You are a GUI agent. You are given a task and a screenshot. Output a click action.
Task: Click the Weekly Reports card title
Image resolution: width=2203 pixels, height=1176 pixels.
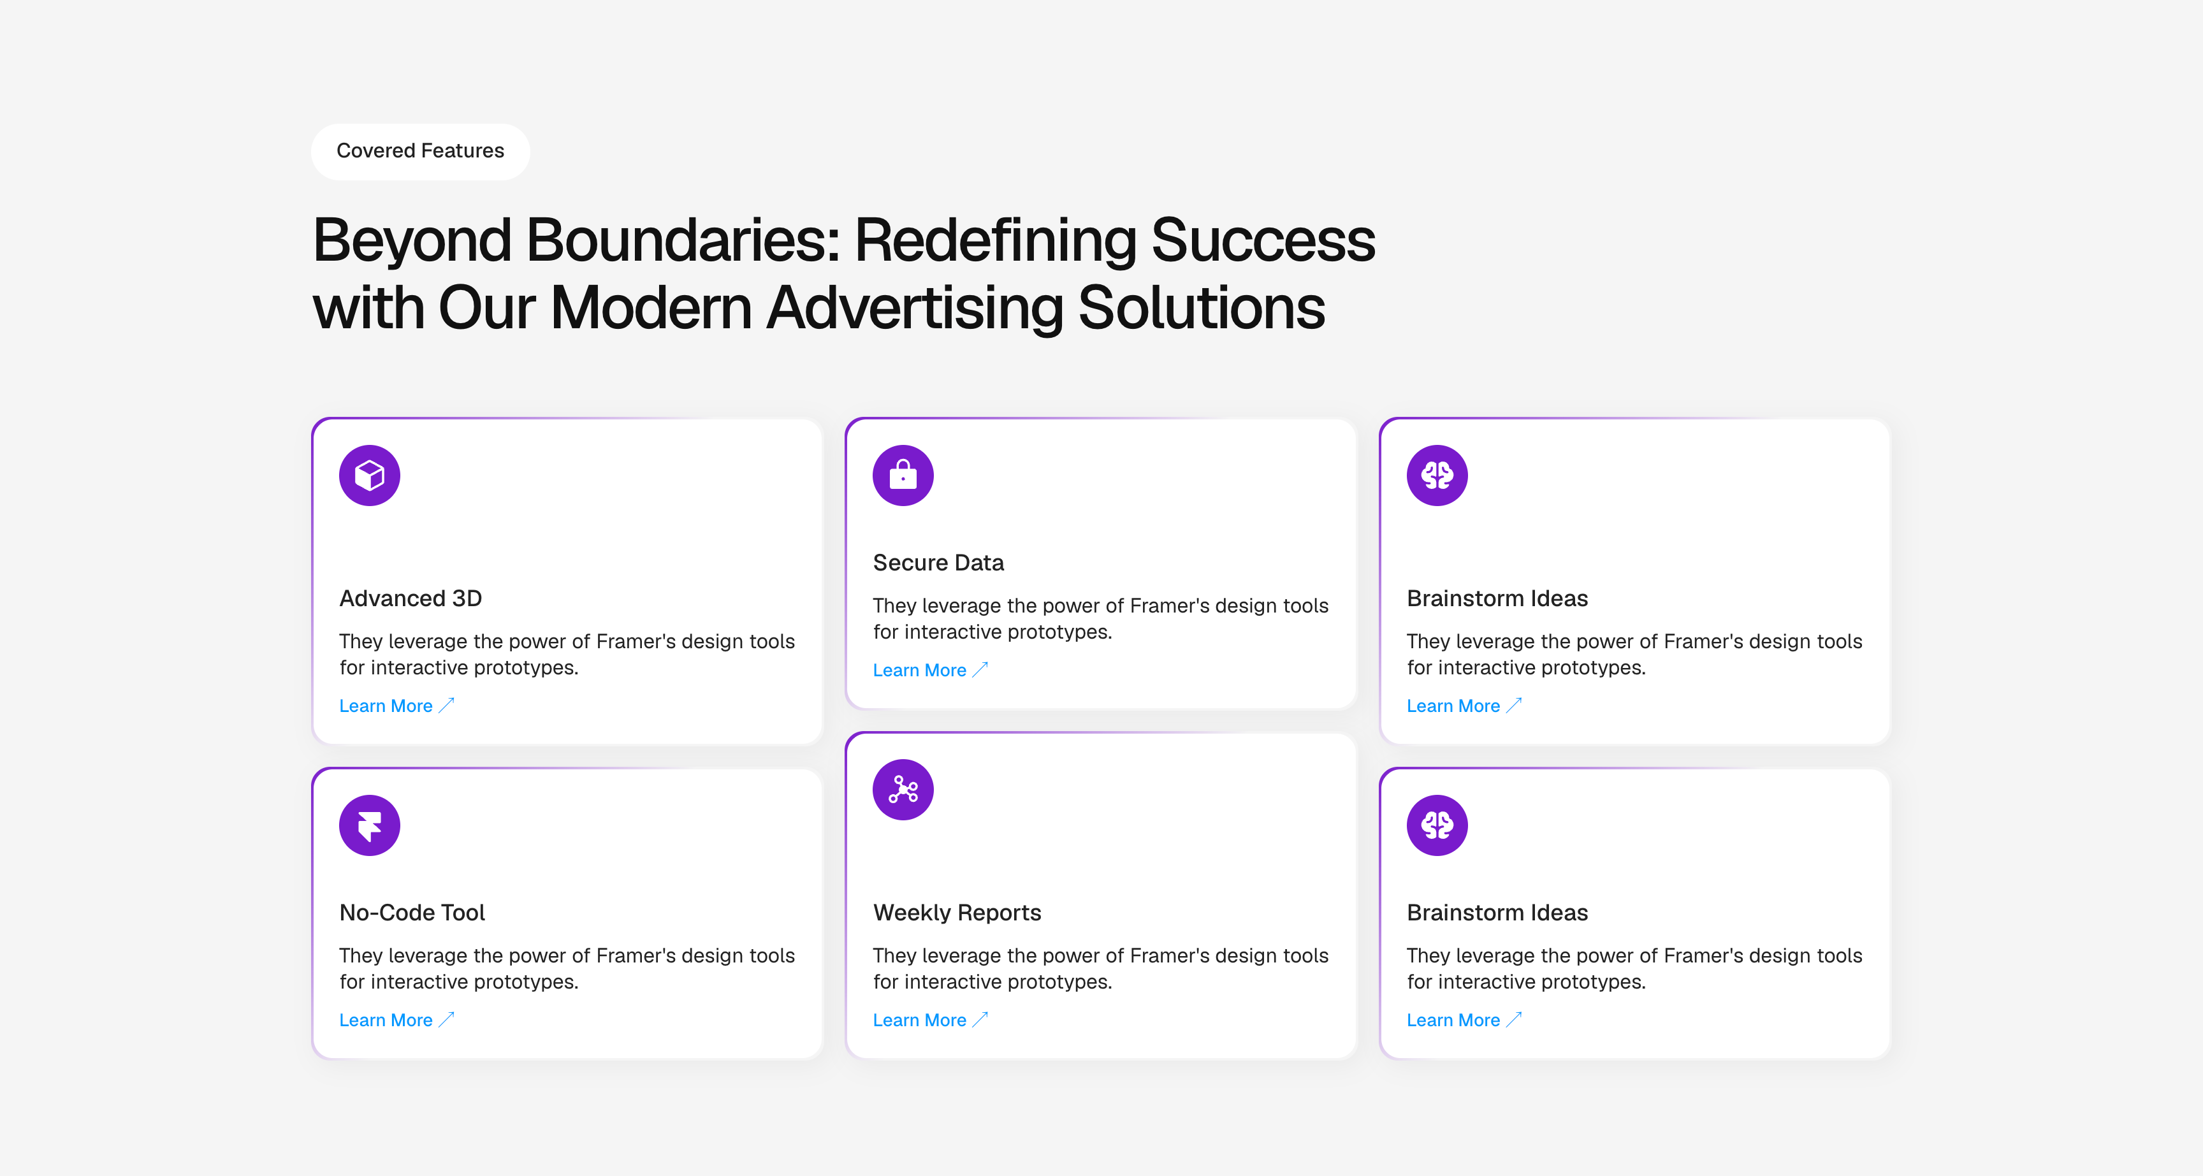[x=957, y=911]
